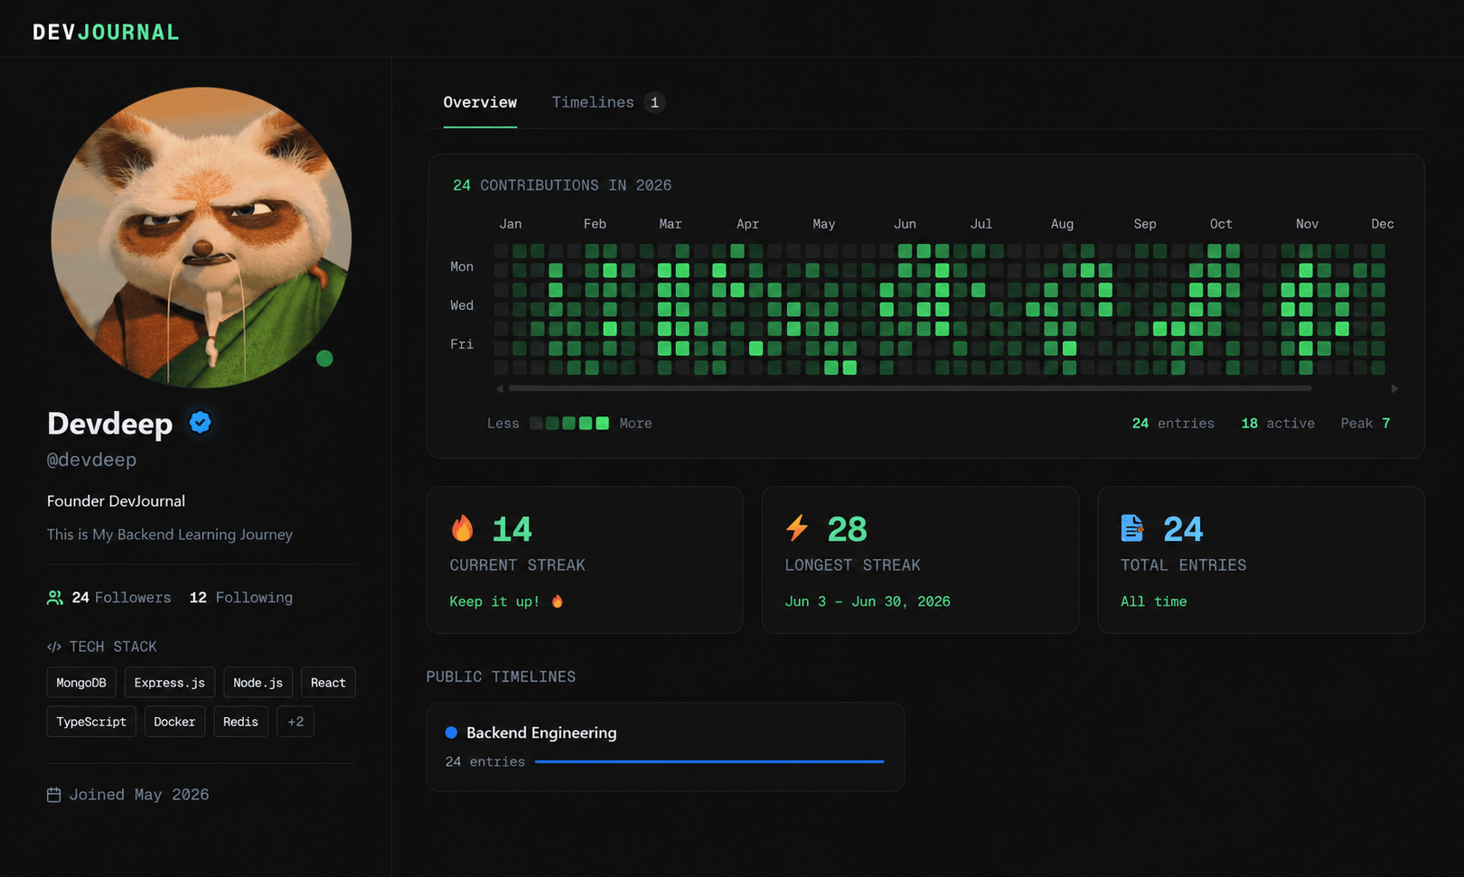Open the 12 Following list
The image size is (1464, 877).
tap(241, 598)
